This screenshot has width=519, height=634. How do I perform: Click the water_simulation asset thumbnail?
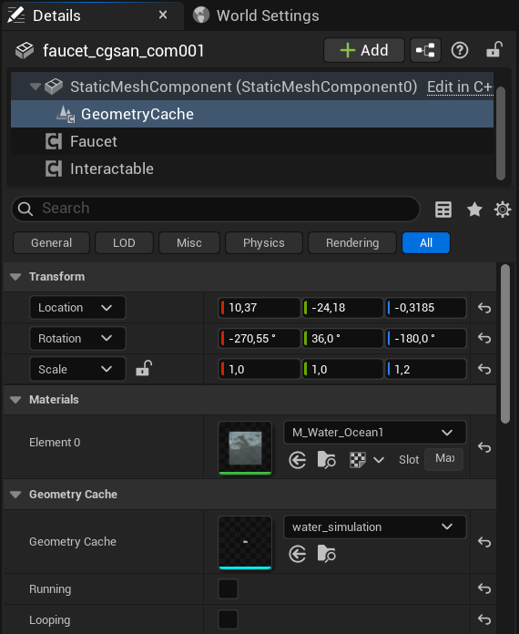(x=245, y=542)
